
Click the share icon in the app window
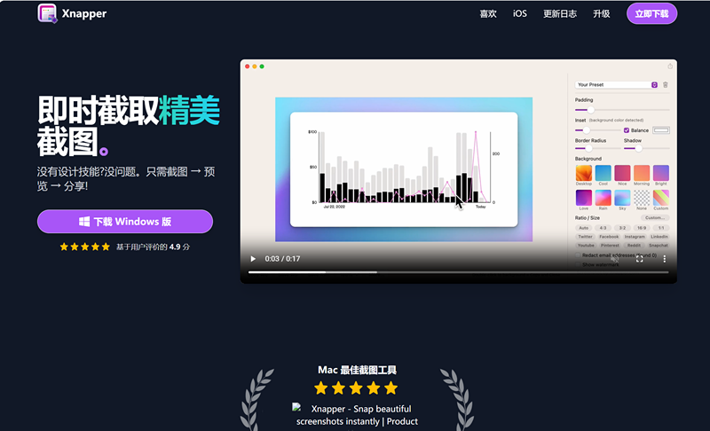pos(670,67)
